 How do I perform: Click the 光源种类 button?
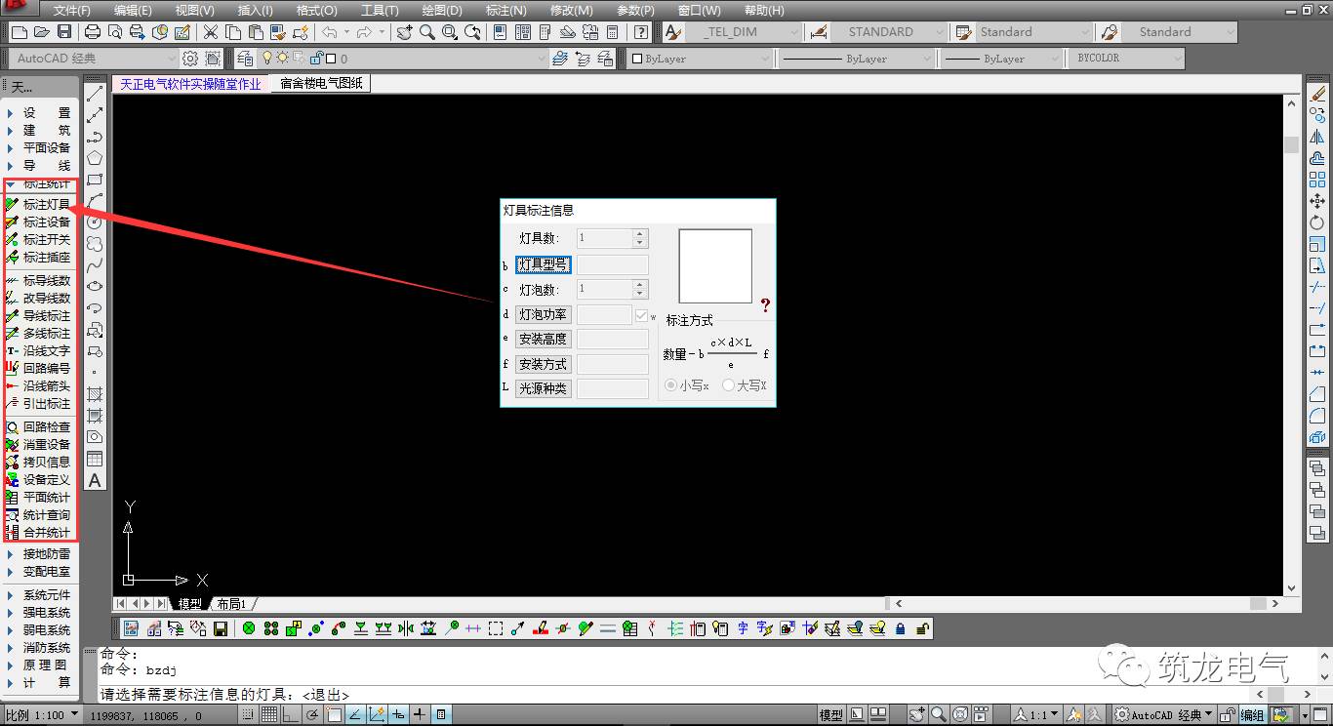pyautogui.click(x=544, y=388)
